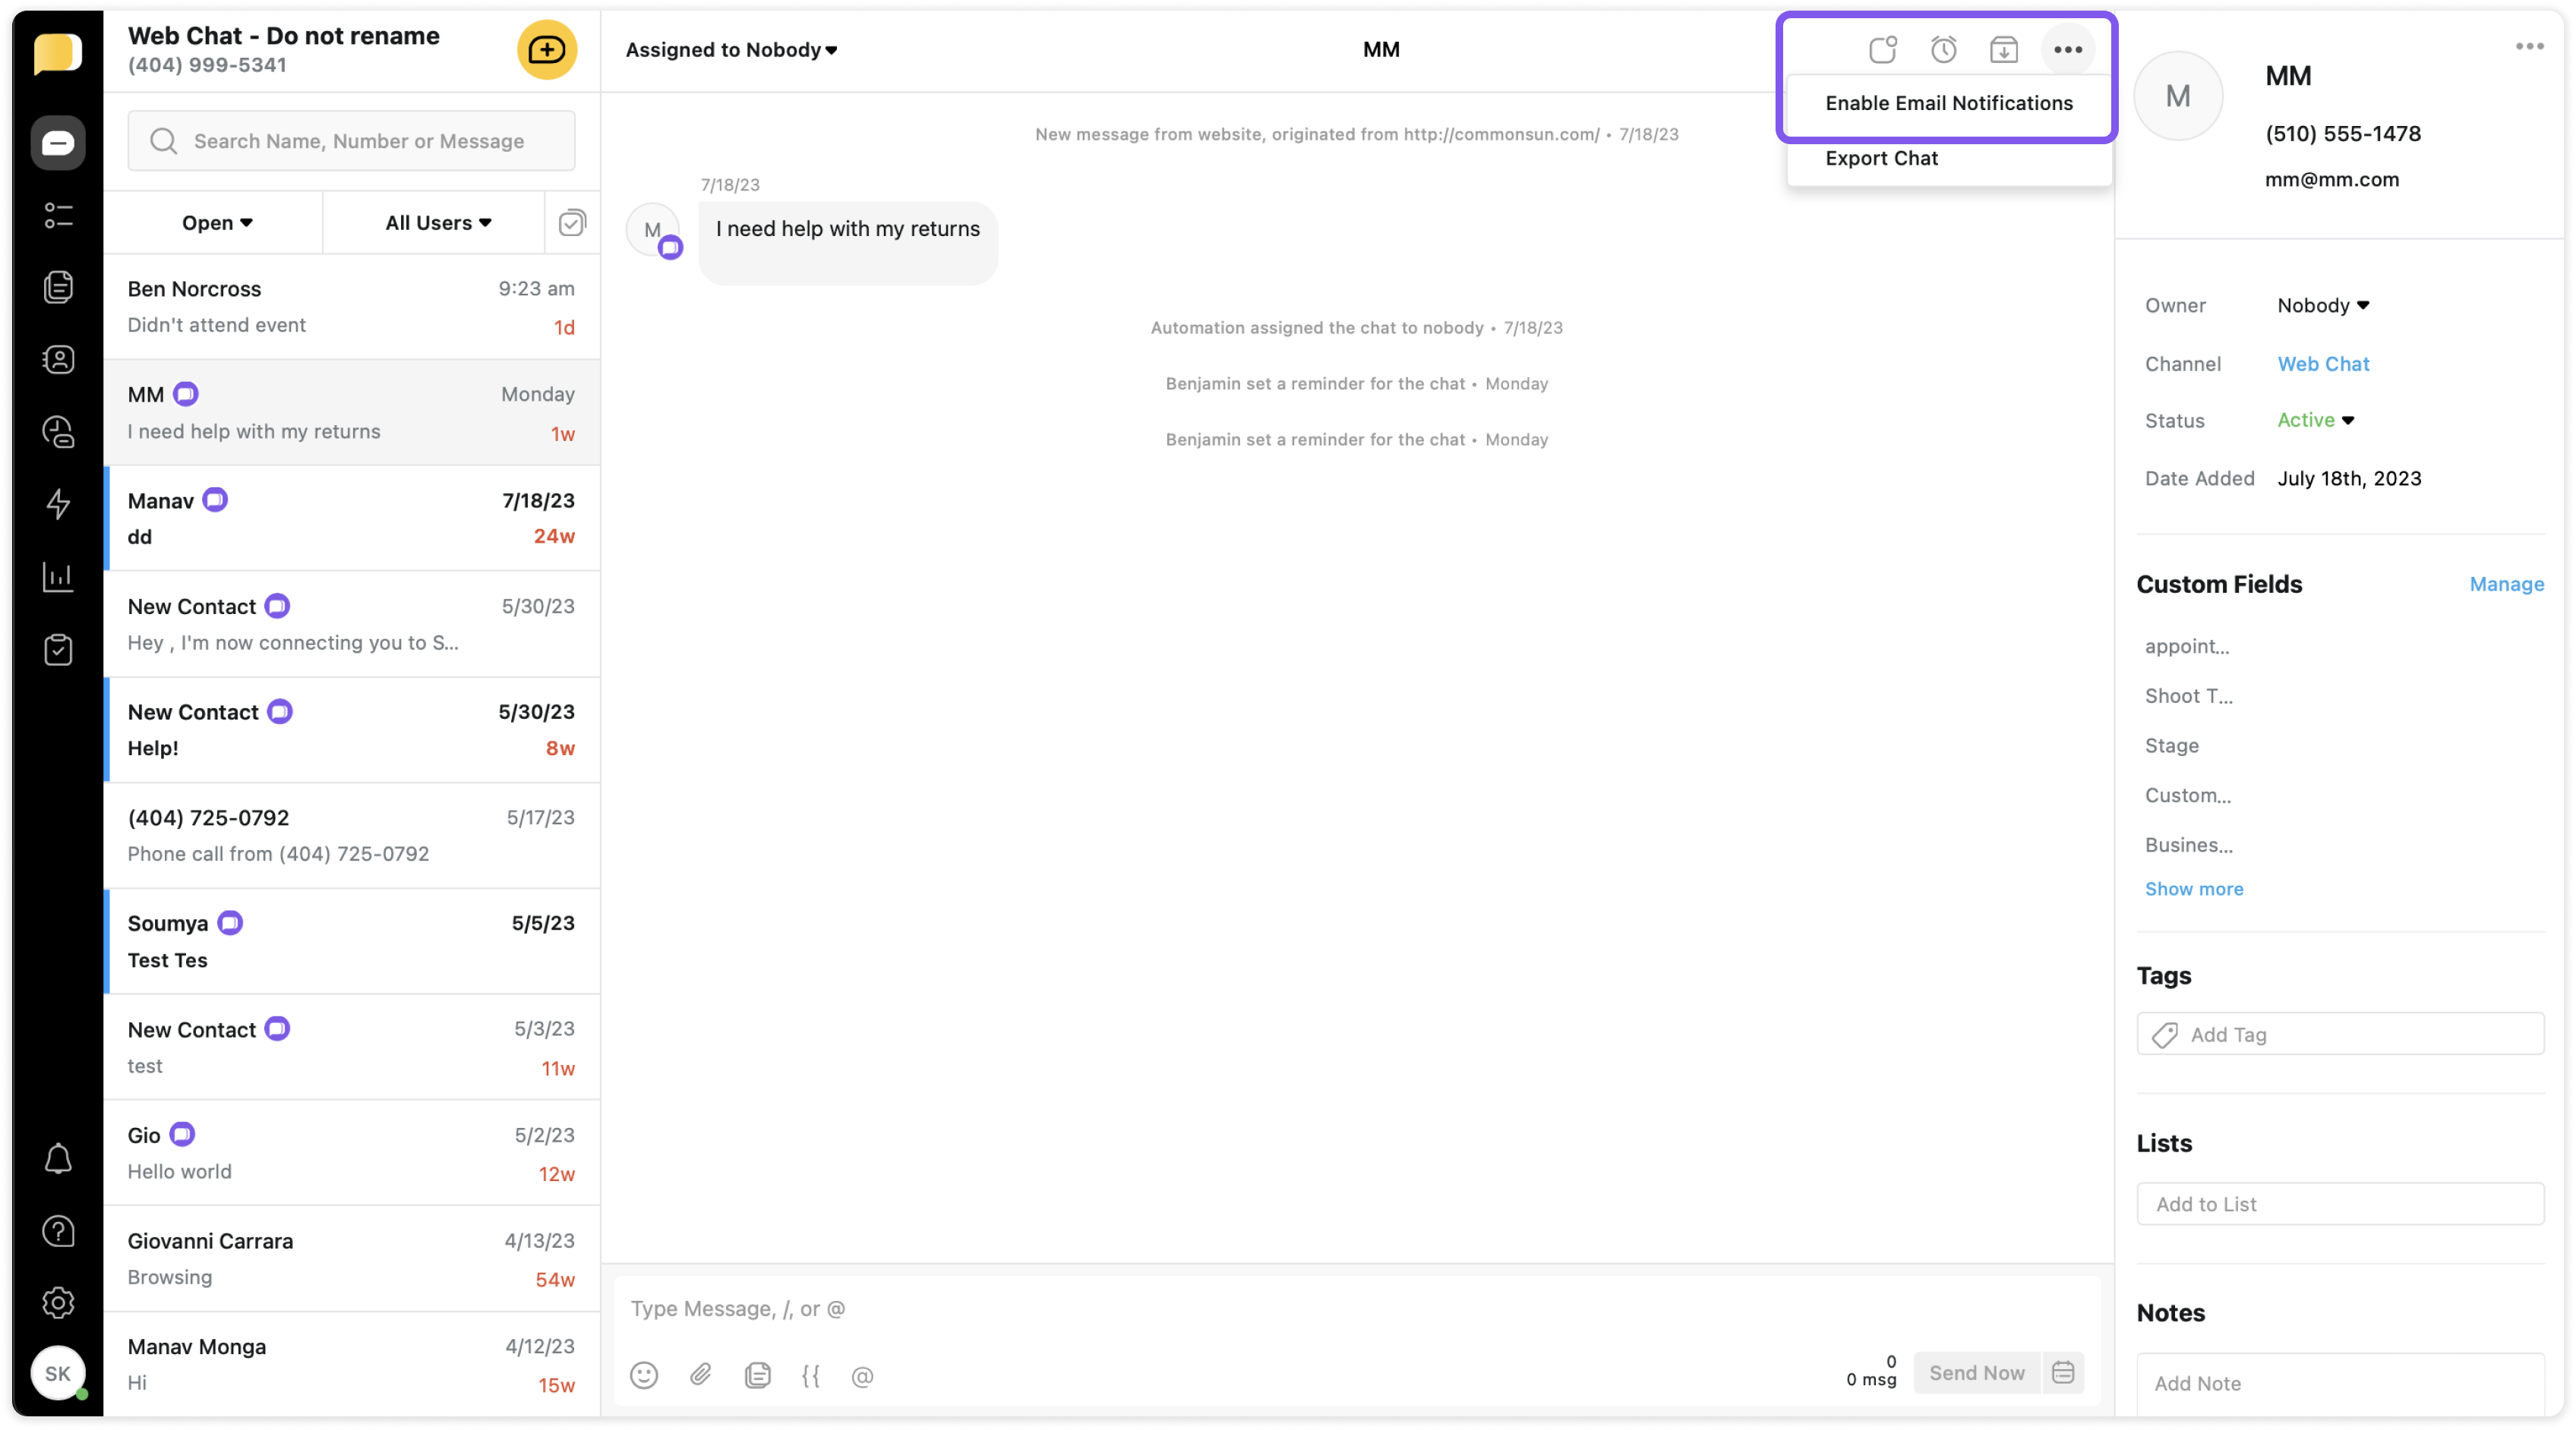Open the analytics bar chart icon
Screen dimensions: 2576x1430
tap(58, 577)
